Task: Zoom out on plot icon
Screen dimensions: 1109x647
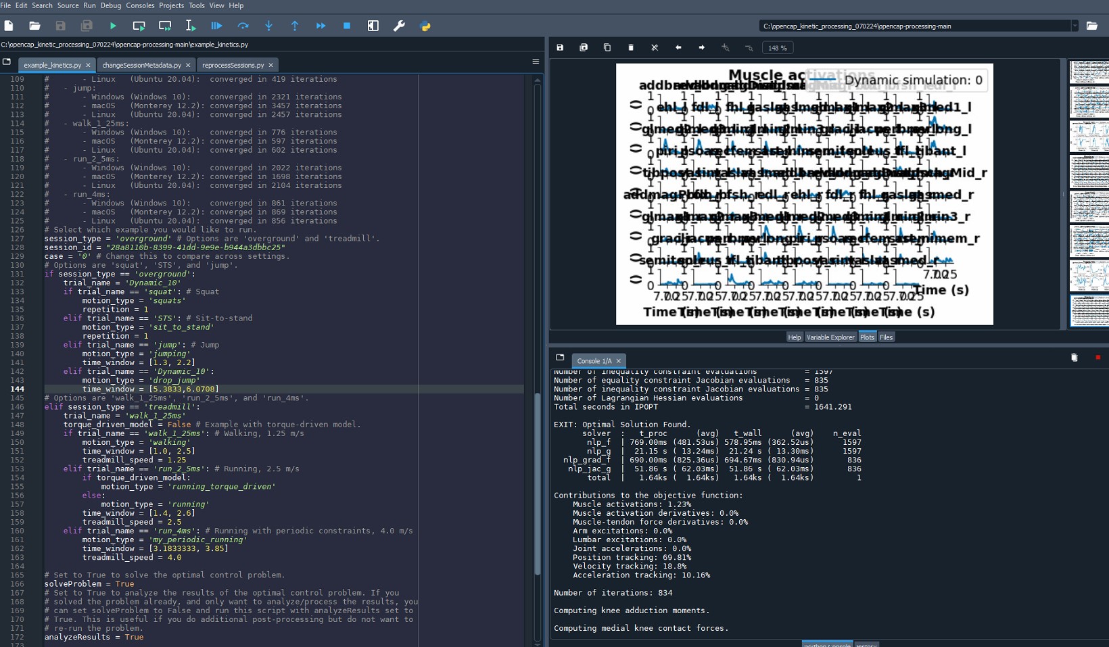Action: (x=749, y=47)
